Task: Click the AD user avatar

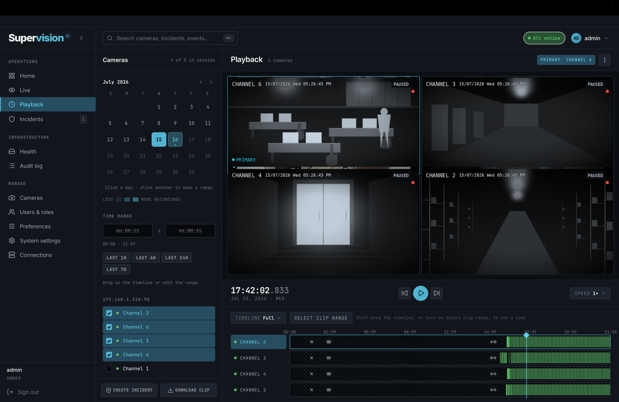Action: click(x=576, y=38)
